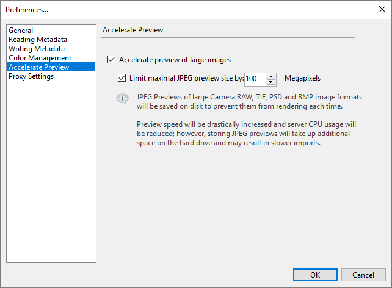Enable or disable Accelerate preview of large images
Screen dimensions: 392x288
(x=111, y=60)
